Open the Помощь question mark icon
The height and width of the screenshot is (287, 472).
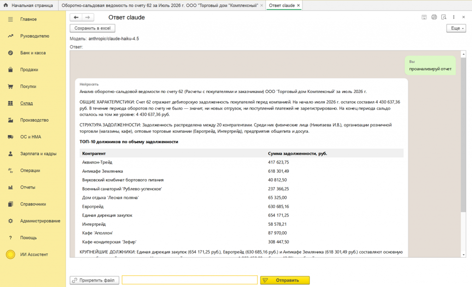11,238
